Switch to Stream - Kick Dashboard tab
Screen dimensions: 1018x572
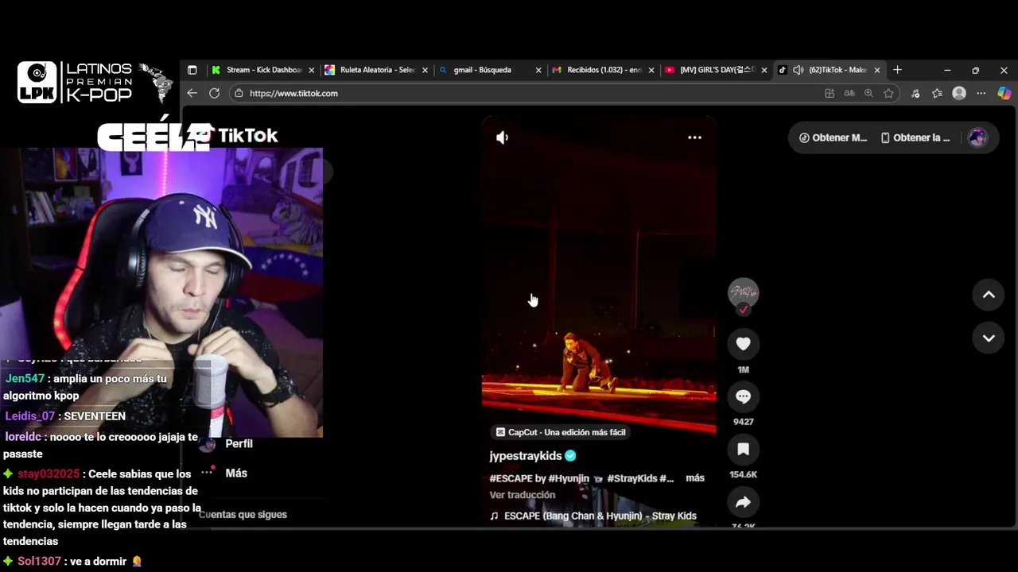[x=262, y=70]
